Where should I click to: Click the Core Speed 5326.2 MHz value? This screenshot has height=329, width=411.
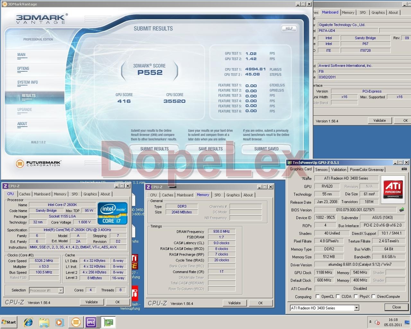click(x=44, y=261)
